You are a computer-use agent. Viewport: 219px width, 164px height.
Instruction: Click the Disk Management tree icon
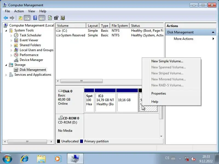coord(16,70)
